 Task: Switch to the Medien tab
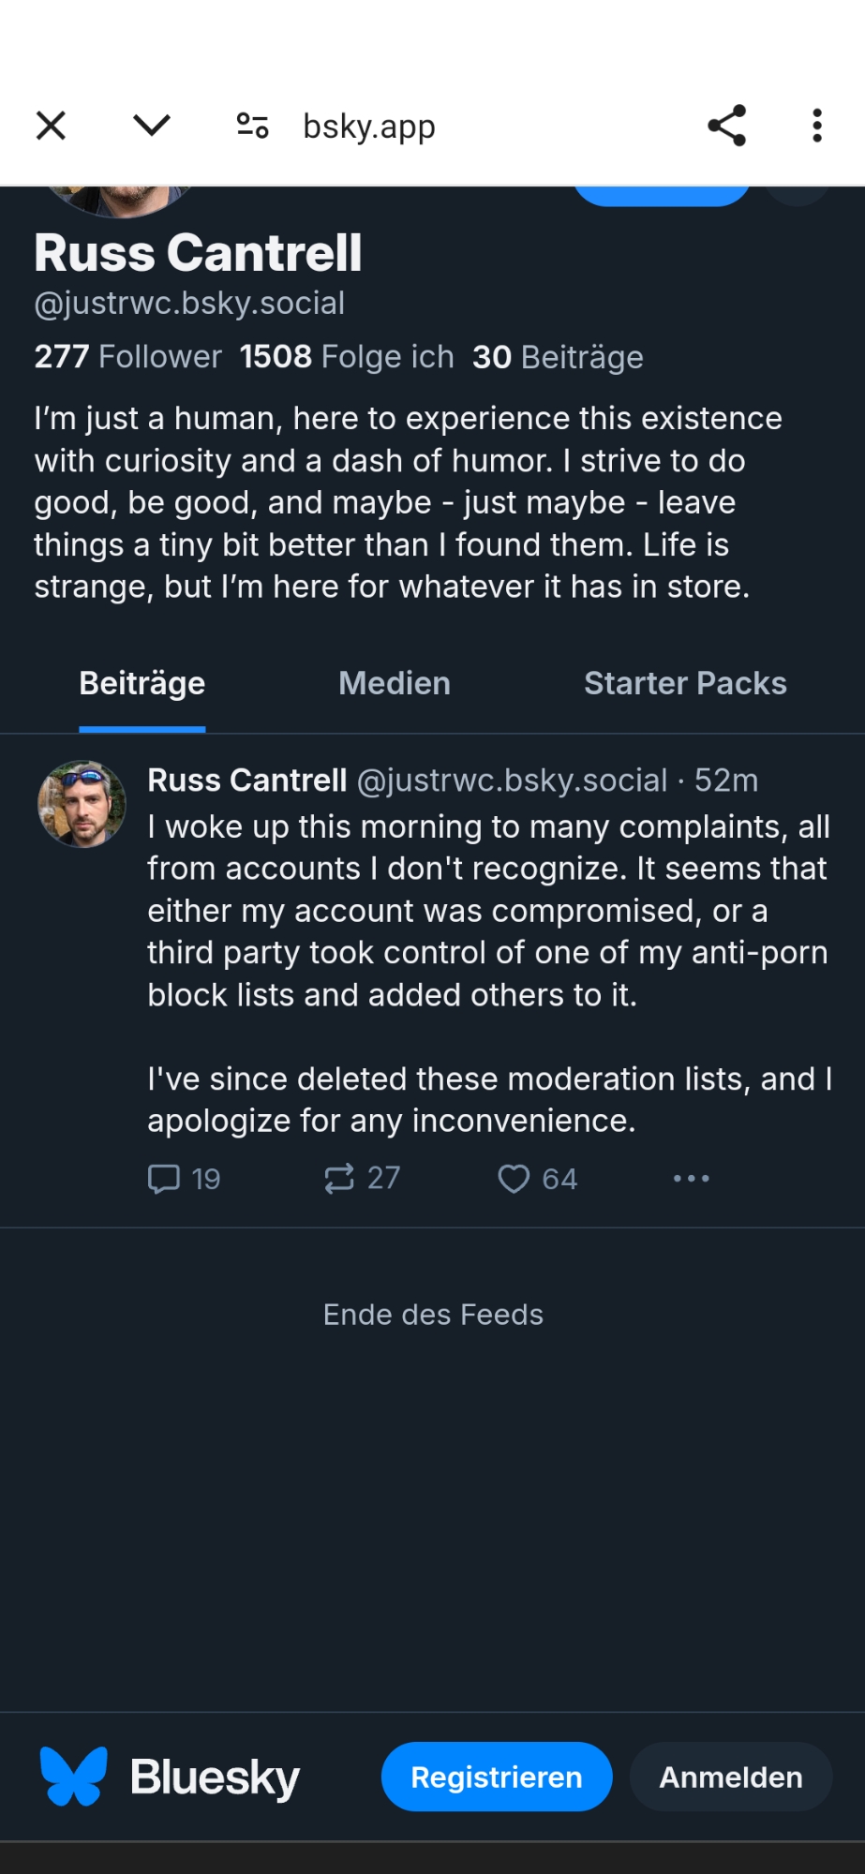[x=395, y=684]
